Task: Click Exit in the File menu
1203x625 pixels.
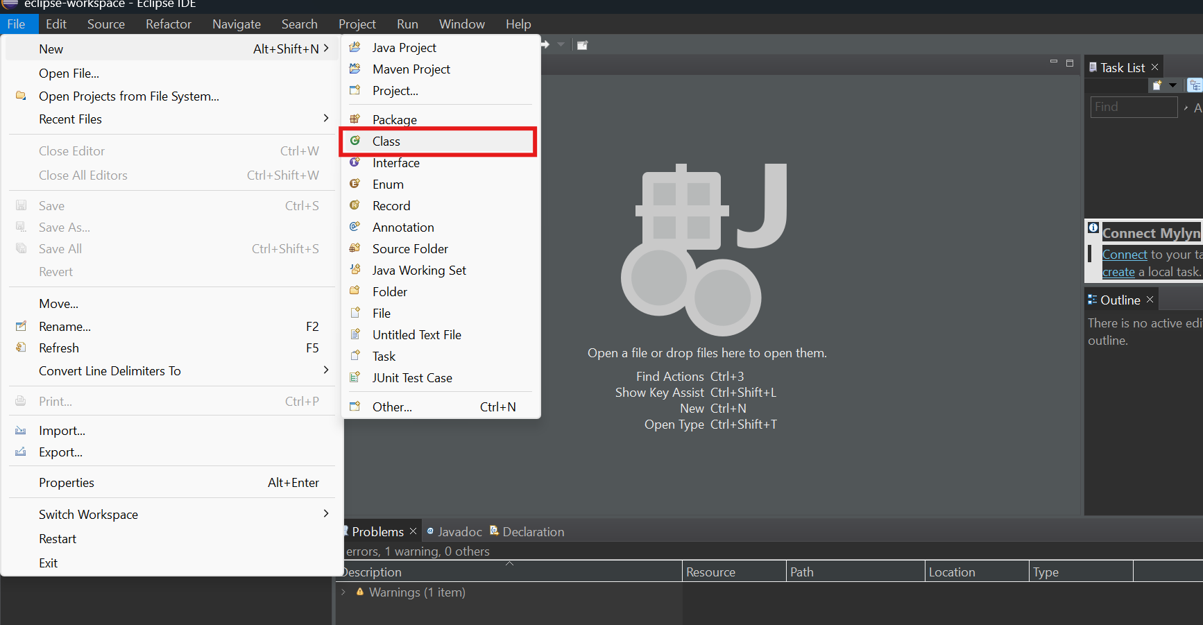Action: [x=172, y=563]
